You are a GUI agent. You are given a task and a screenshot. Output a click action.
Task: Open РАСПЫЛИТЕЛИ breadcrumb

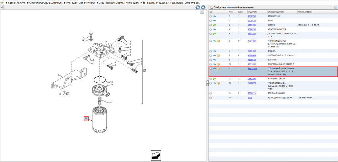(x=75, y=3)
